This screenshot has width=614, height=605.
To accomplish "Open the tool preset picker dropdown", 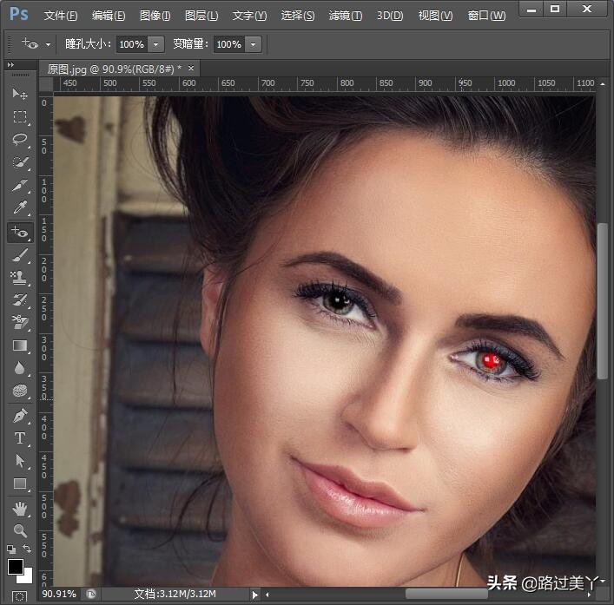I will pos(48,44).
